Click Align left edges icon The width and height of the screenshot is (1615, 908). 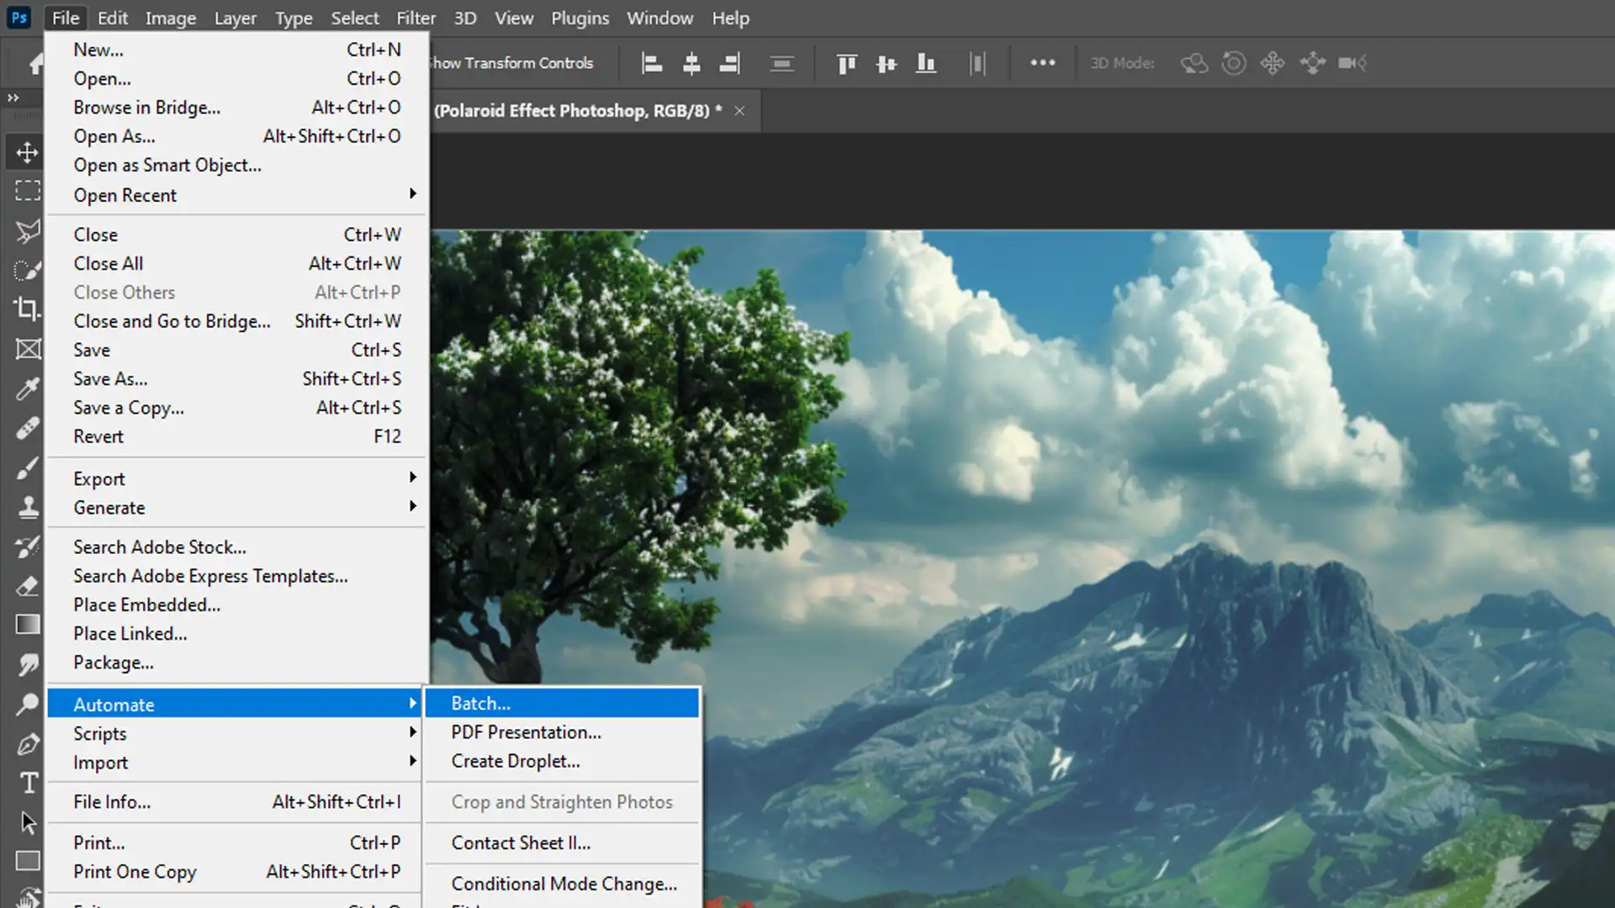click(x=652, y=63)
